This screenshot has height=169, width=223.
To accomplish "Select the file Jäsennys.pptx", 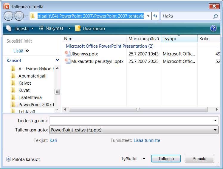I will [x=84, y=54].
